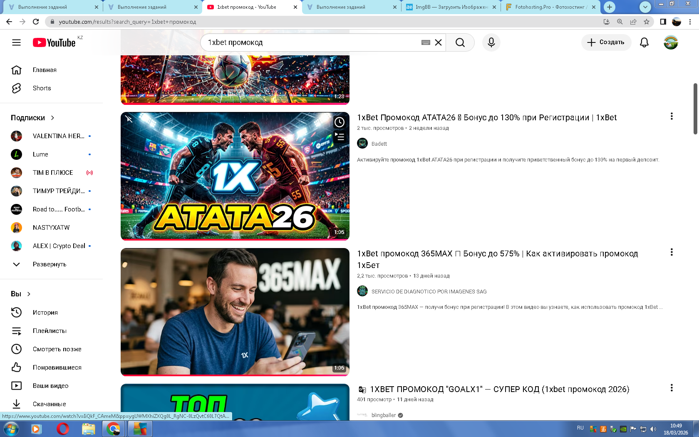Click the Создать button

point(606,42)
